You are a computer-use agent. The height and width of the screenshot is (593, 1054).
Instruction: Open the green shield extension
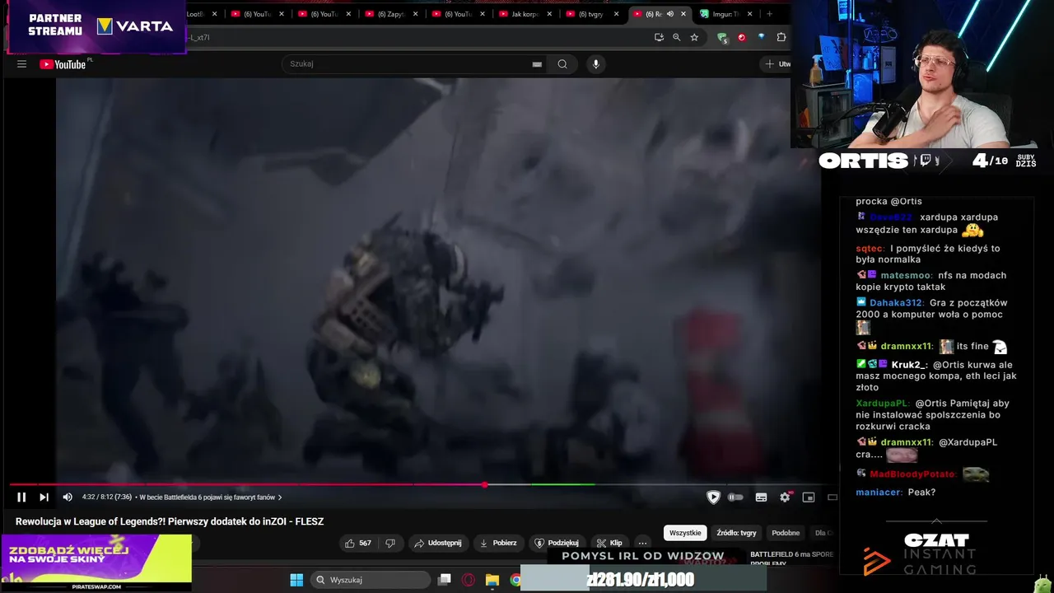pyautogui.click(x=722, y=37)
